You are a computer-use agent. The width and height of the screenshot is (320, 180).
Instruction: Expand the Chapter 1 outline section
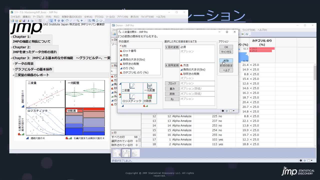[11, 37]
